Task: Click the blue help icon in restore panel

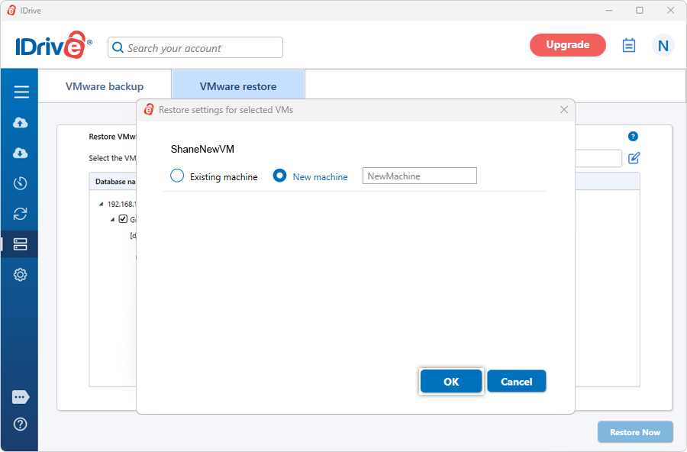Action: [x=633, y=137]
